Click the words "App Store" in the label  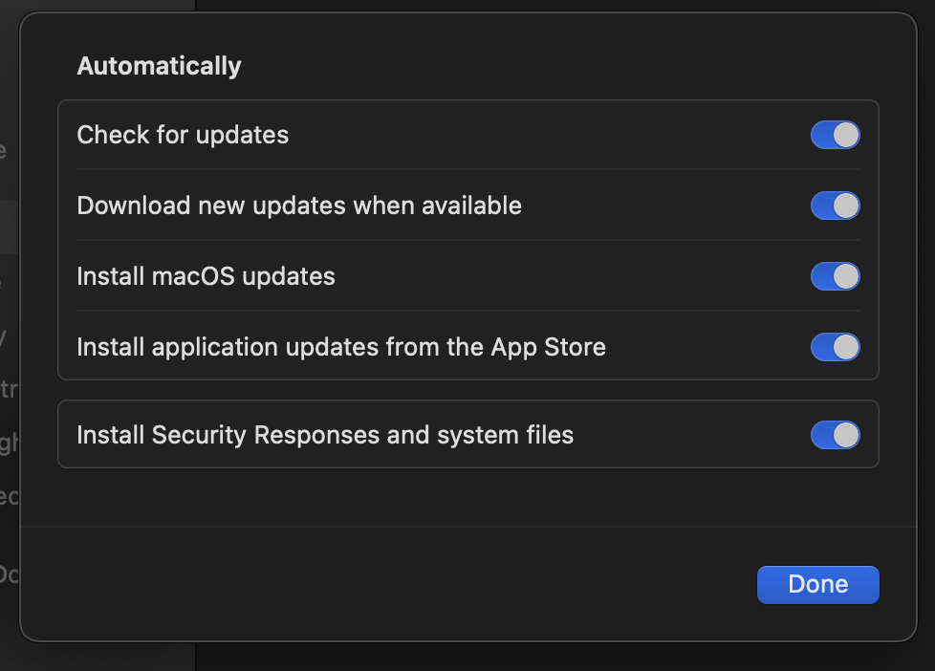point(548,347)
